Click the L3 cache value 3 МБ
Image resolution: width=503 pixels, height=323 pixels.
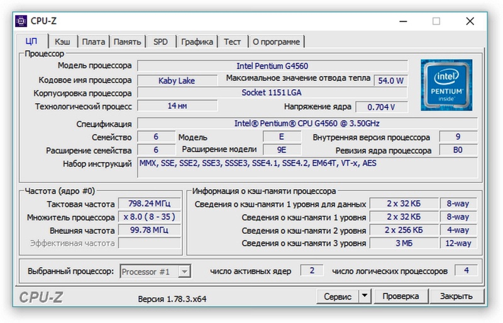404,243
